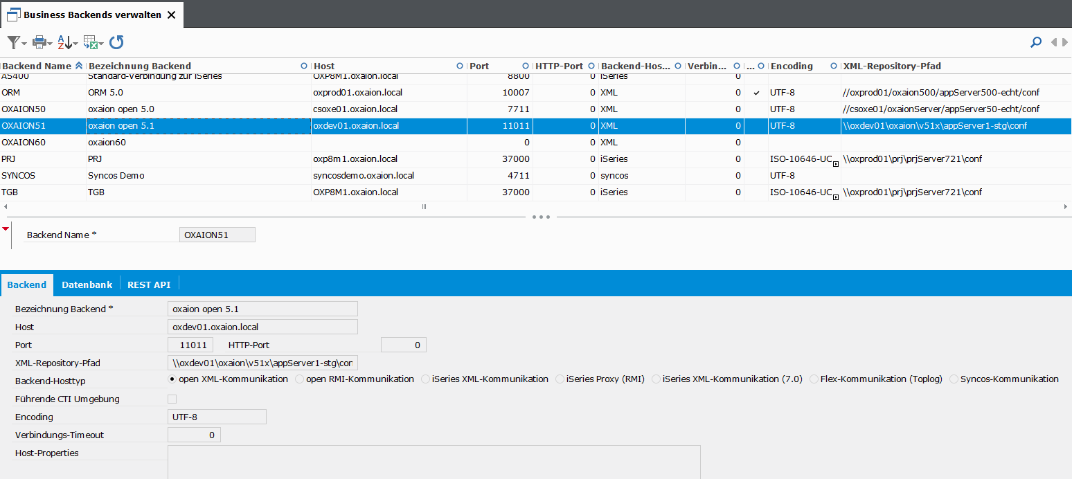The height and width of the screenshot is (479, 1072).
Task: Click the three-dot splitter handle
Action: [x=541, y=217]
